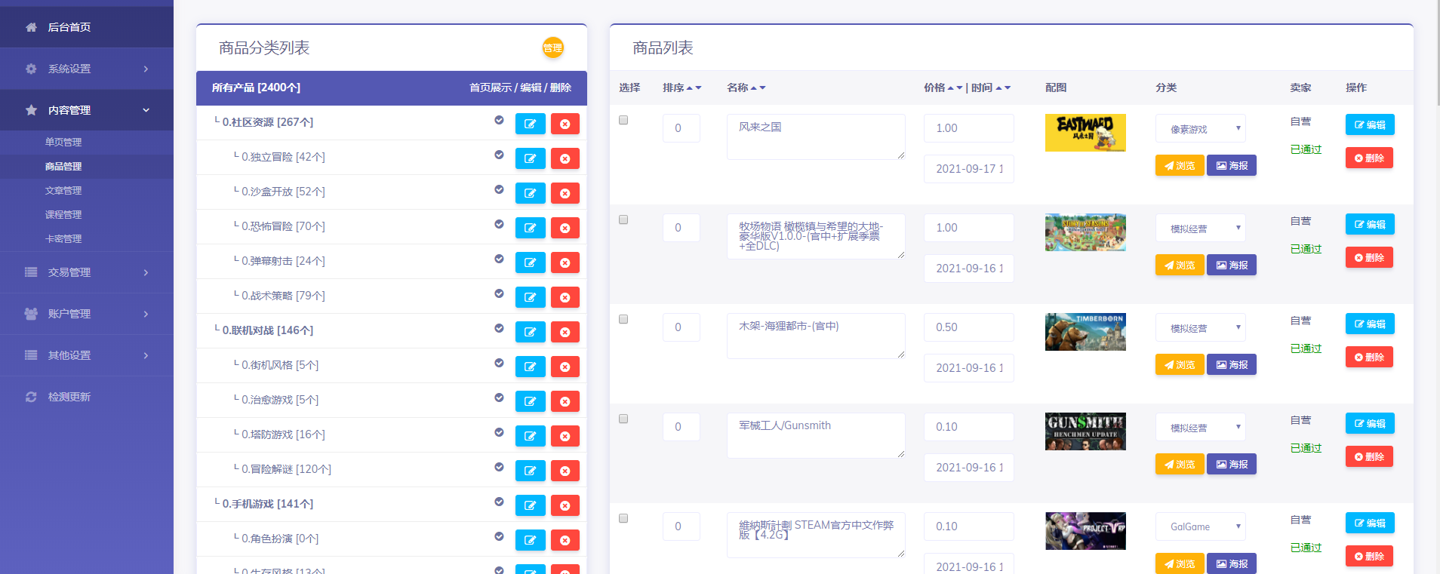Delete the 0.冒险解谜 category

click(x=565, y=471)
